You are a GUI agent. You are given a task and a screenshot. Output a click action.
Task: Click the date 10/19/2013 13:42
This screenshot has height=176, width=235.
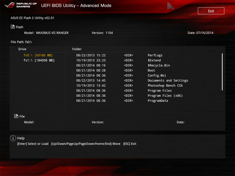[91, 86]
